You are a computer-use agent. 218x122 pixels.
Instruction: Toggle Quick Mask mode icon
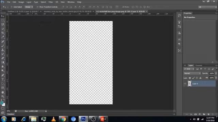3,108
